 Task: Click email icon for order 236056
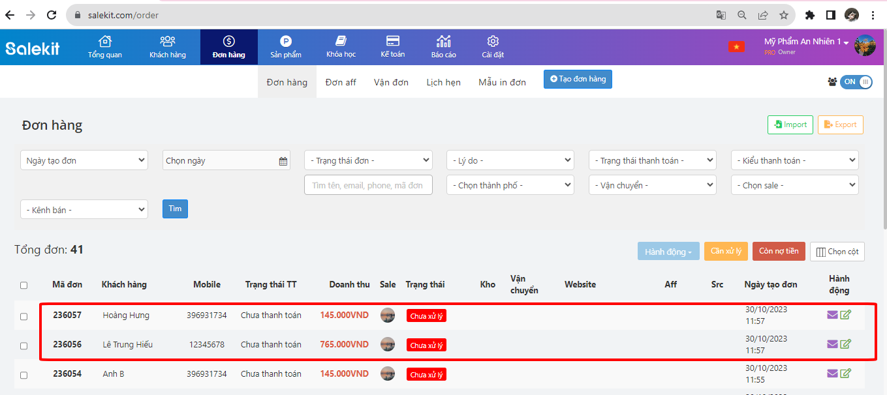[832, 344]
